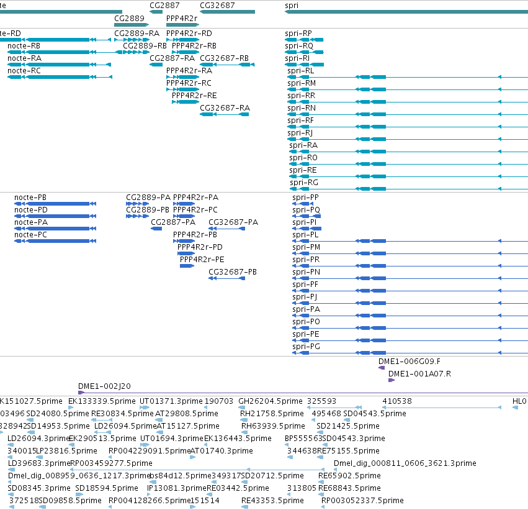The image size is (528, 510).
Task: Click the spri-RJ transcript
Action: (408, 140)
